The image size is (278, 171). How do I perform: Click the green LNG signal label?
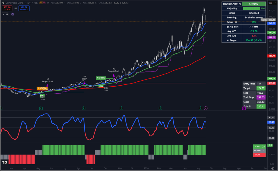pyautogui.click(x=101, y=86)
